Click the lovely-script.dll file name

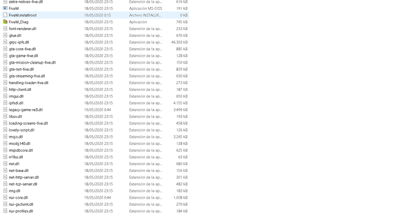pos(21,130)
